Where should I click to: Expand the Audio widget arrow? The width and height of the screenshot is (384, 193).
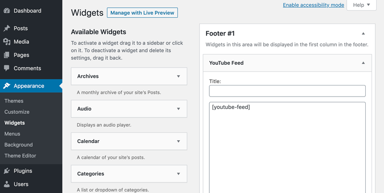pos(179,109)
